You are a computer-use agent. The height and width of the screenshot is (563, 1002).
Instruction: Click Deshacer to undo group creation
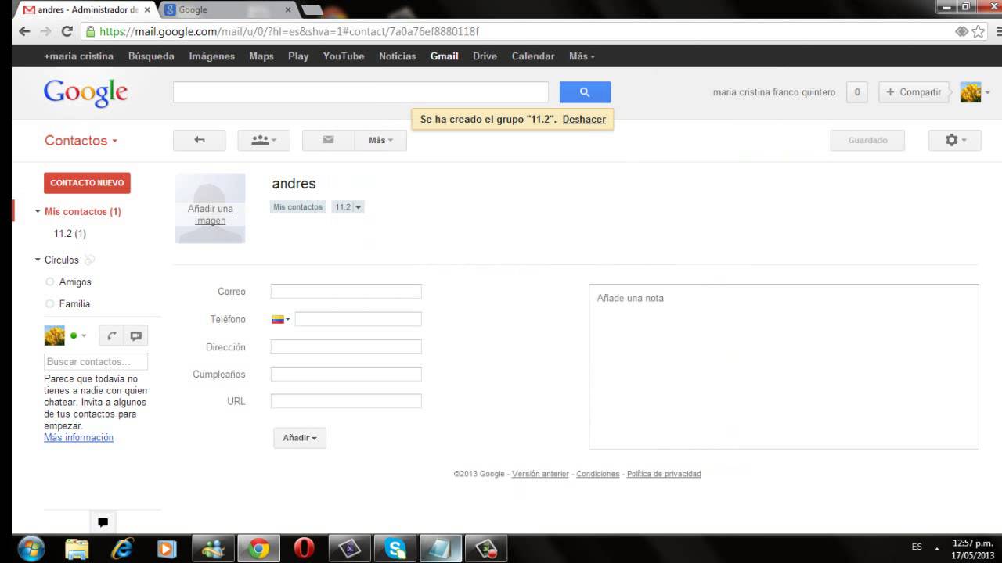pyautogui.click(x=584, y=120)
